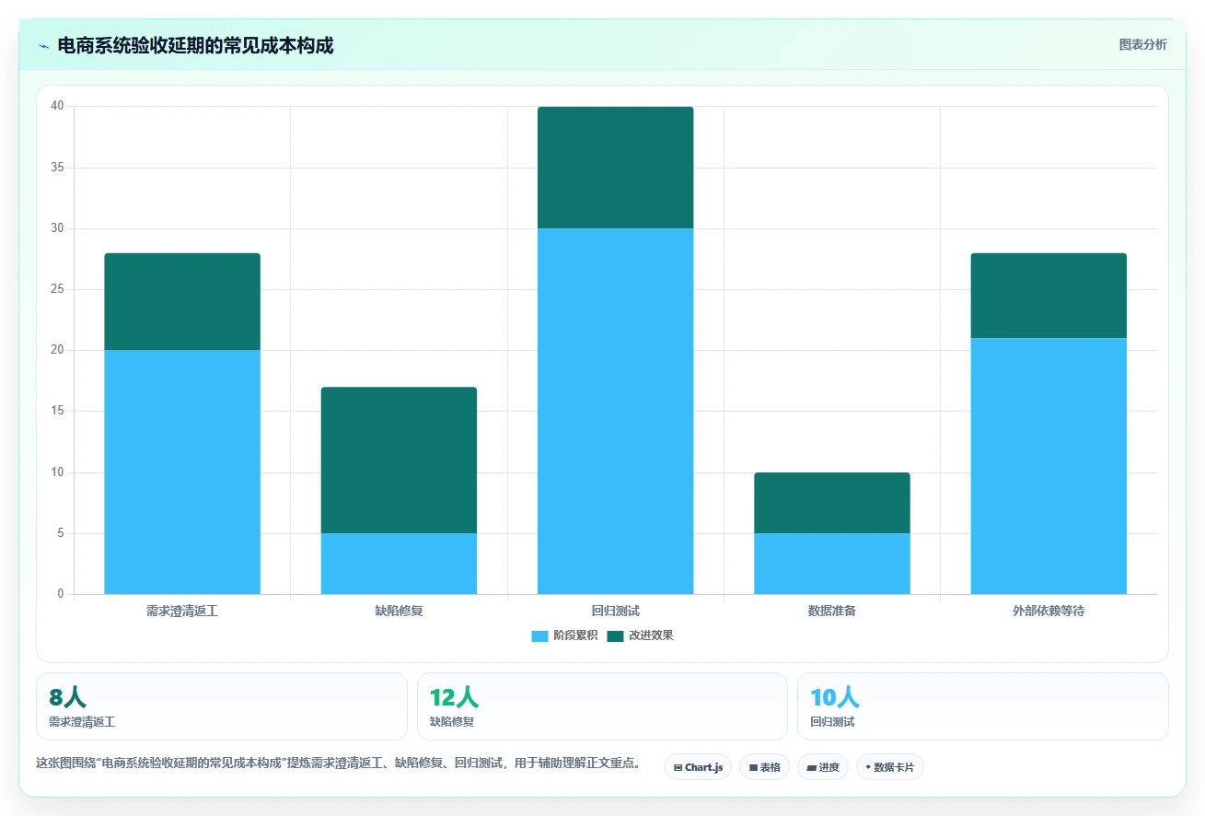
Task: Click the 回归测试 x-axis label
Action: (616, 611)
